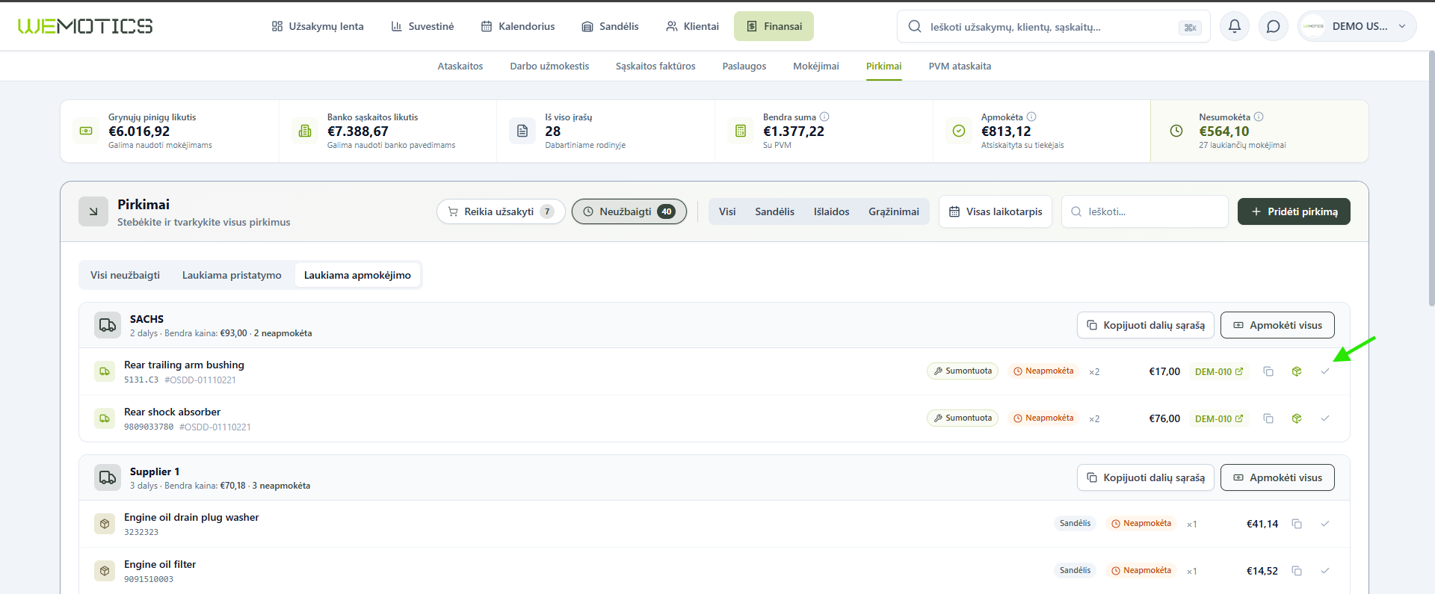Copy the Supplier 1 parts list
This screenshot has height=594, width=1435.
pos(1146,477)
